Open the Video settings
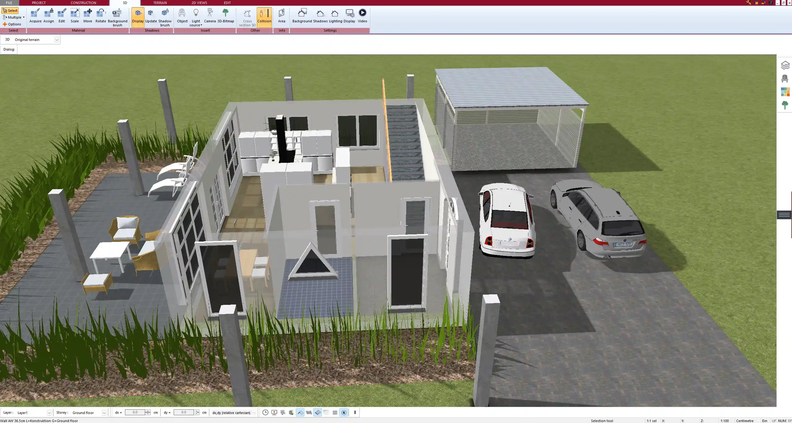This screenshot has height=423, width=792. point(362,16)
